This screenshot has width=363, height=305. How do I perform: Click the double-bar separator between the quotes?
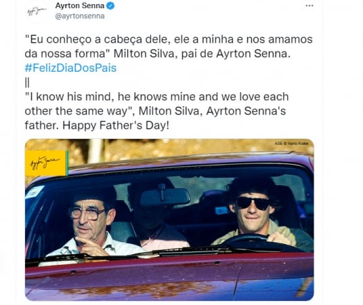point(27,83)
